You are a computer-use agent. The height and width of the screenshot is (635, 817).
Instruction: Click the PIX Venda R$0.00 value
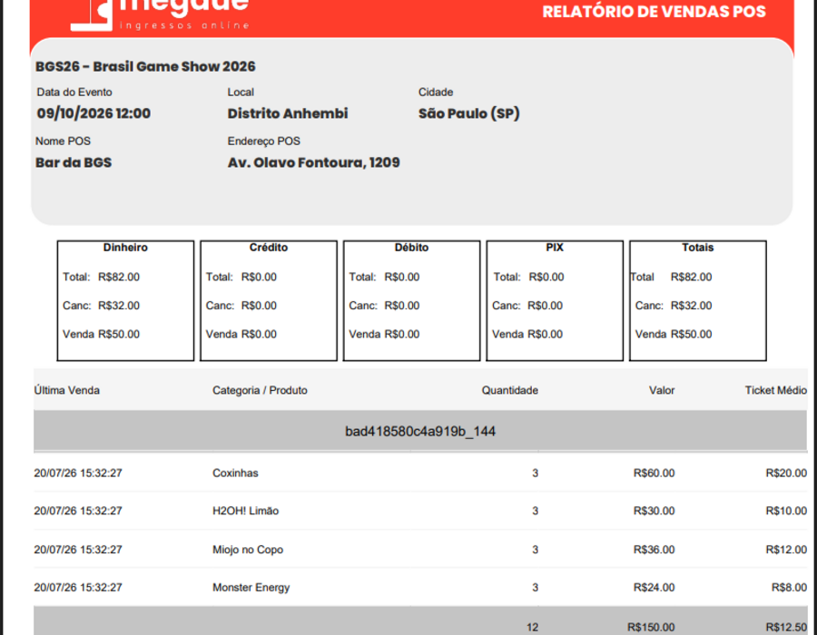coord(545,334)
